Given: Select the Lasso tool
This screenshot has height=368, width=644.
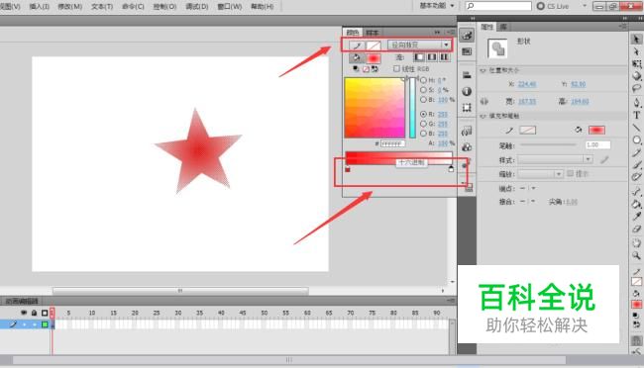Looking at the screenshot, I should (x=636, y=88).
